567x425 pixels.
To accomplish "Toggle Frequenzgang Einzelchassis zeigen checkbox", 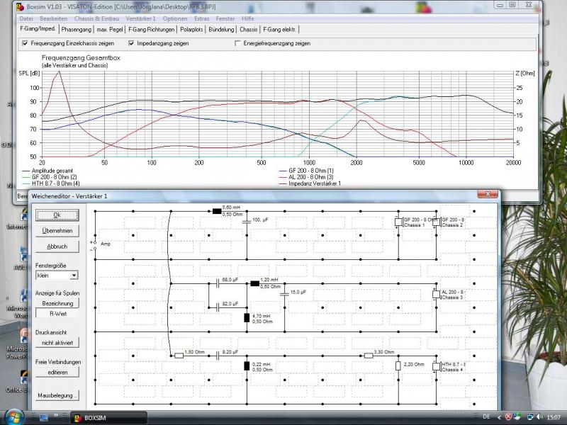I will (x=25, y=43).
